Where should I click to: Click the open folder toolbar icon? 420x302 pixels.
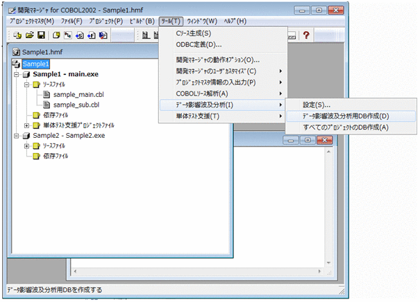[x=29, y=35]
